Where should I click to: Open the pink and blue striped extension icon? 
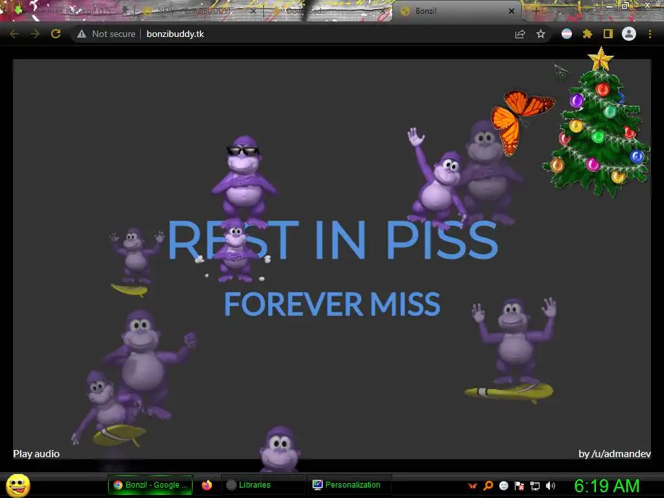567,34
